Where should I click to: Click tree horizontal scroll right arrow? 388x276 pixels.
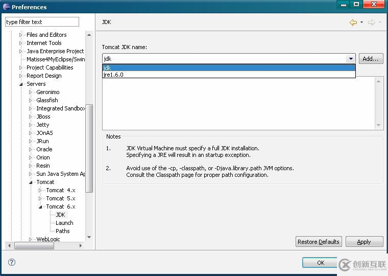[81, 245]
